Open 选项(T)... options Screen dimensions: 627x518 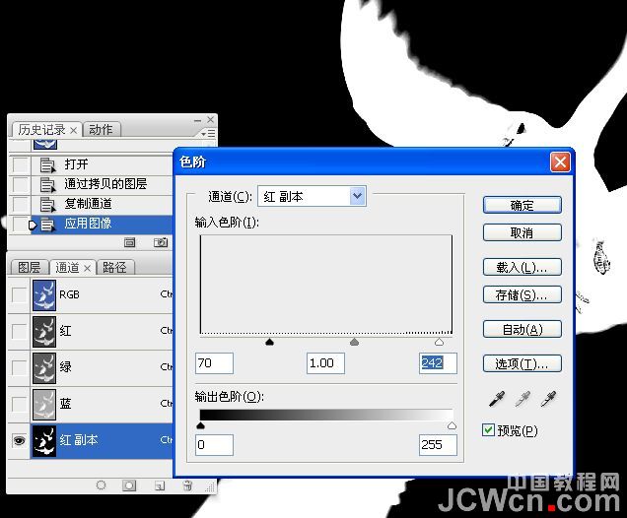pyautogui.click(x=522, y=363)
